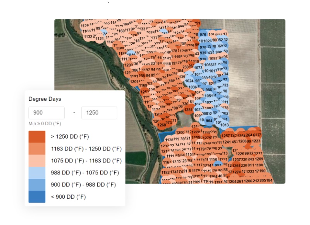Select the 1075 – 1163 DD peach swatch

(37, 161)
